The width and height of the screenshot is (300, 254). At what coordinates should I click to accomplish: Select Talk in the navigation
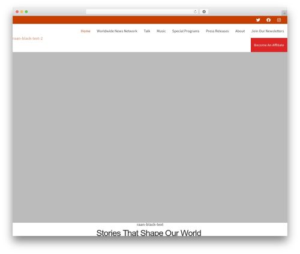pos(147,31)
